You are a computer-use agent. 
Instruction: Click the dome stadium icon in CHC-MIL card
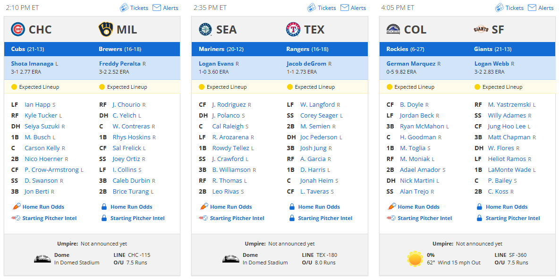[x=43, y=259]
